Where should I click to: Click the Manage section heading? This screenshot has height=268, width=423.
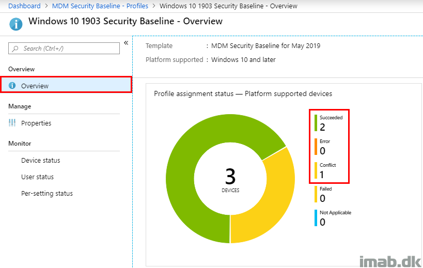(20, 106)
